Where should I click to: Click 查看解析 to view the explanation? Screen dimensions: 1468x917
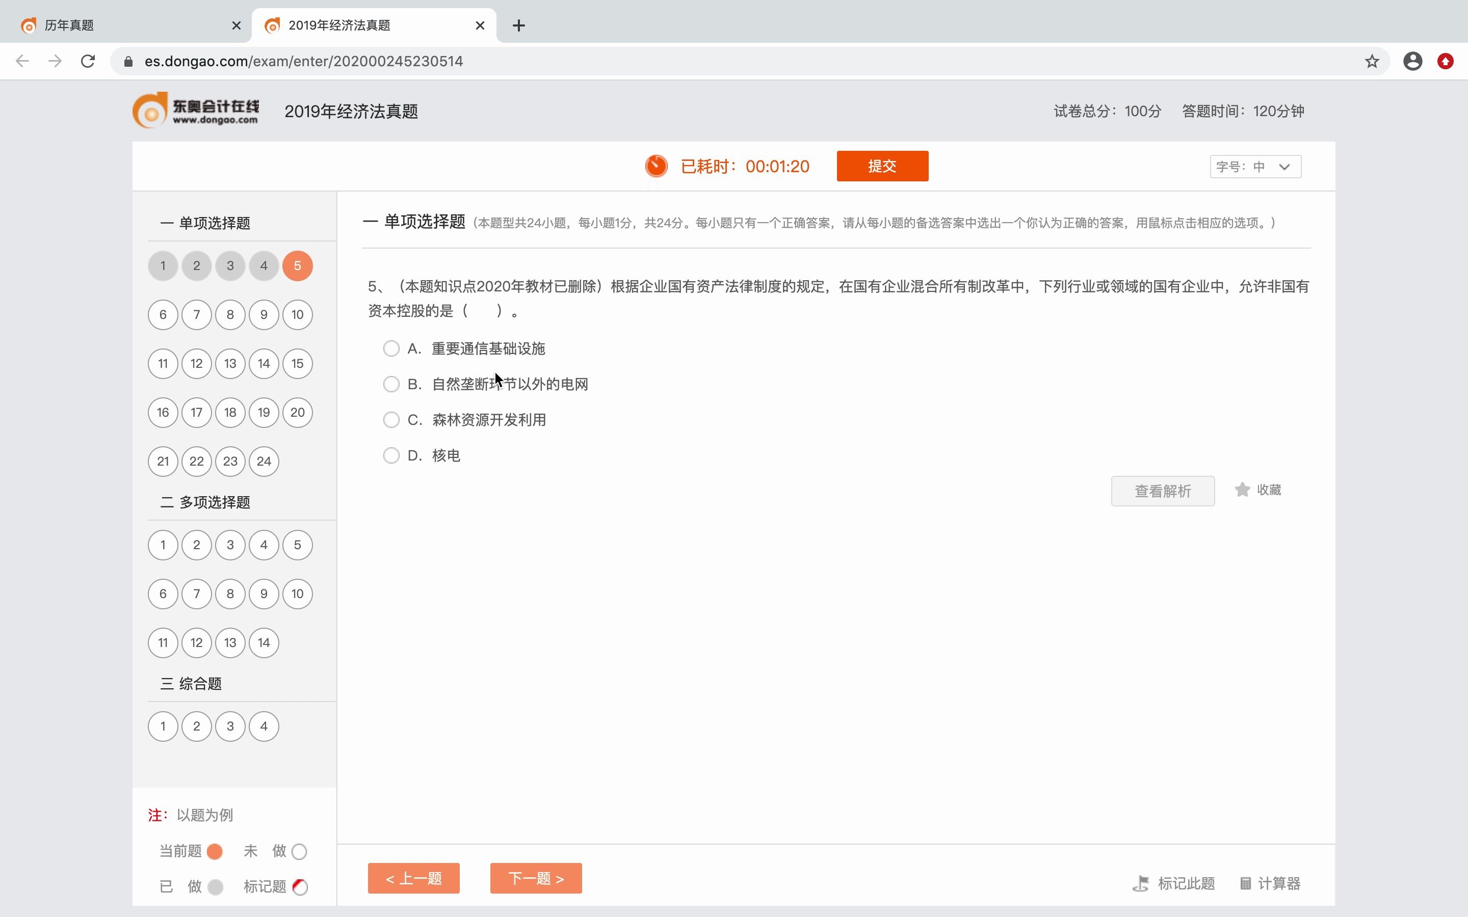tap(1162, 490)
